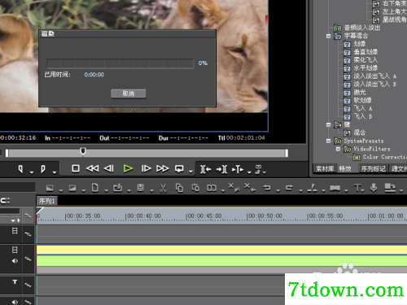Screen dimensions: 407x305
Task: Click the Set Default Transition icon
Action: pos(335,188)
